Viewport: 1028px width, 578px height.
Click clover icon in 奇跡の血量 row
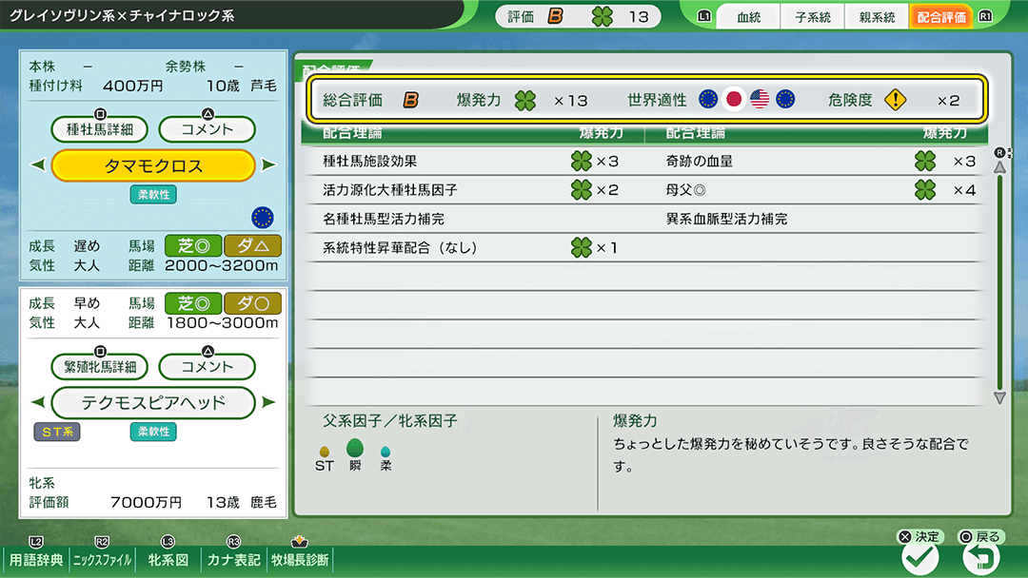pyautogui.click(x=925, y=161)
